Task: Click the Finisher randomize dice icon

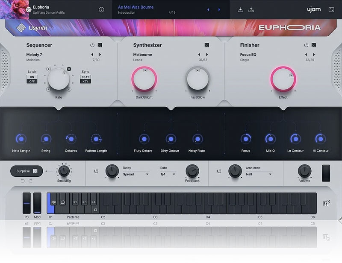Action: coord(313,45)
